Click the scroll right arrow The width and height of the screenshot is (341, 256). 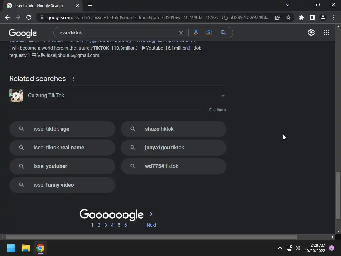333,237
